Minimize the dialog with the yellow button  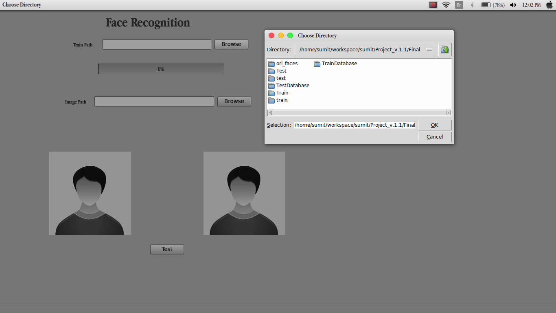[281, 35]
